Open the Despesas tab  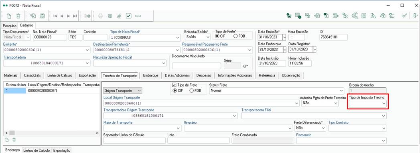204,75
